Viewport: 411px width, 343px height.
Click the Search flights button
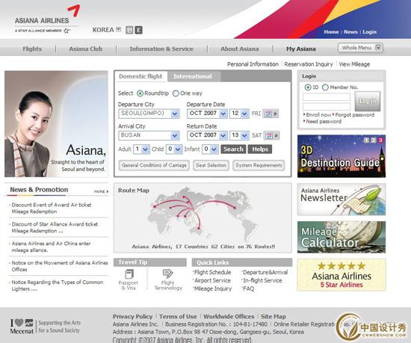coord(233,149)
